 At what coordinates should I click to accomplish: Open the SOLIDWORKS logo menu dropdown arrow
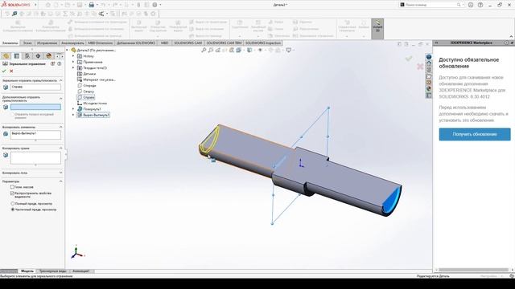pos(35,5)
